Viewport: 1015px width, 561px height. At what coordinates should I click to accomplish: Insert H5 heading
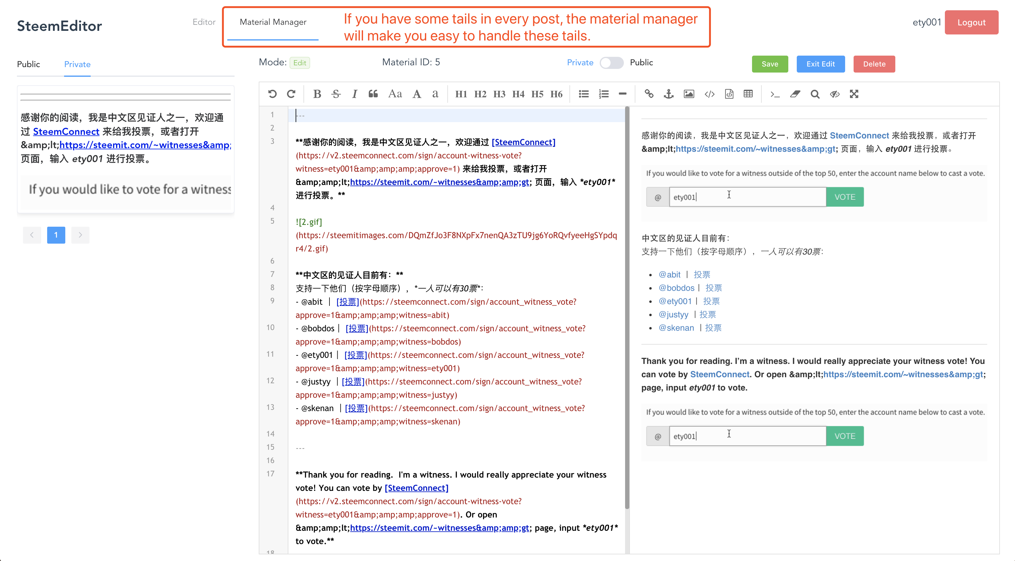[537, 94]
